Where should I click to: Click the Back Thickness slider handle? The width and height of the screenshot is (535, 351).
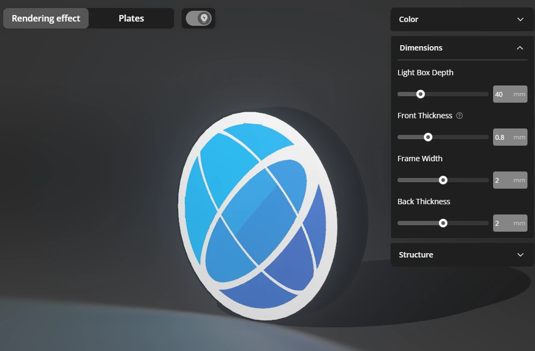[443, 223]
